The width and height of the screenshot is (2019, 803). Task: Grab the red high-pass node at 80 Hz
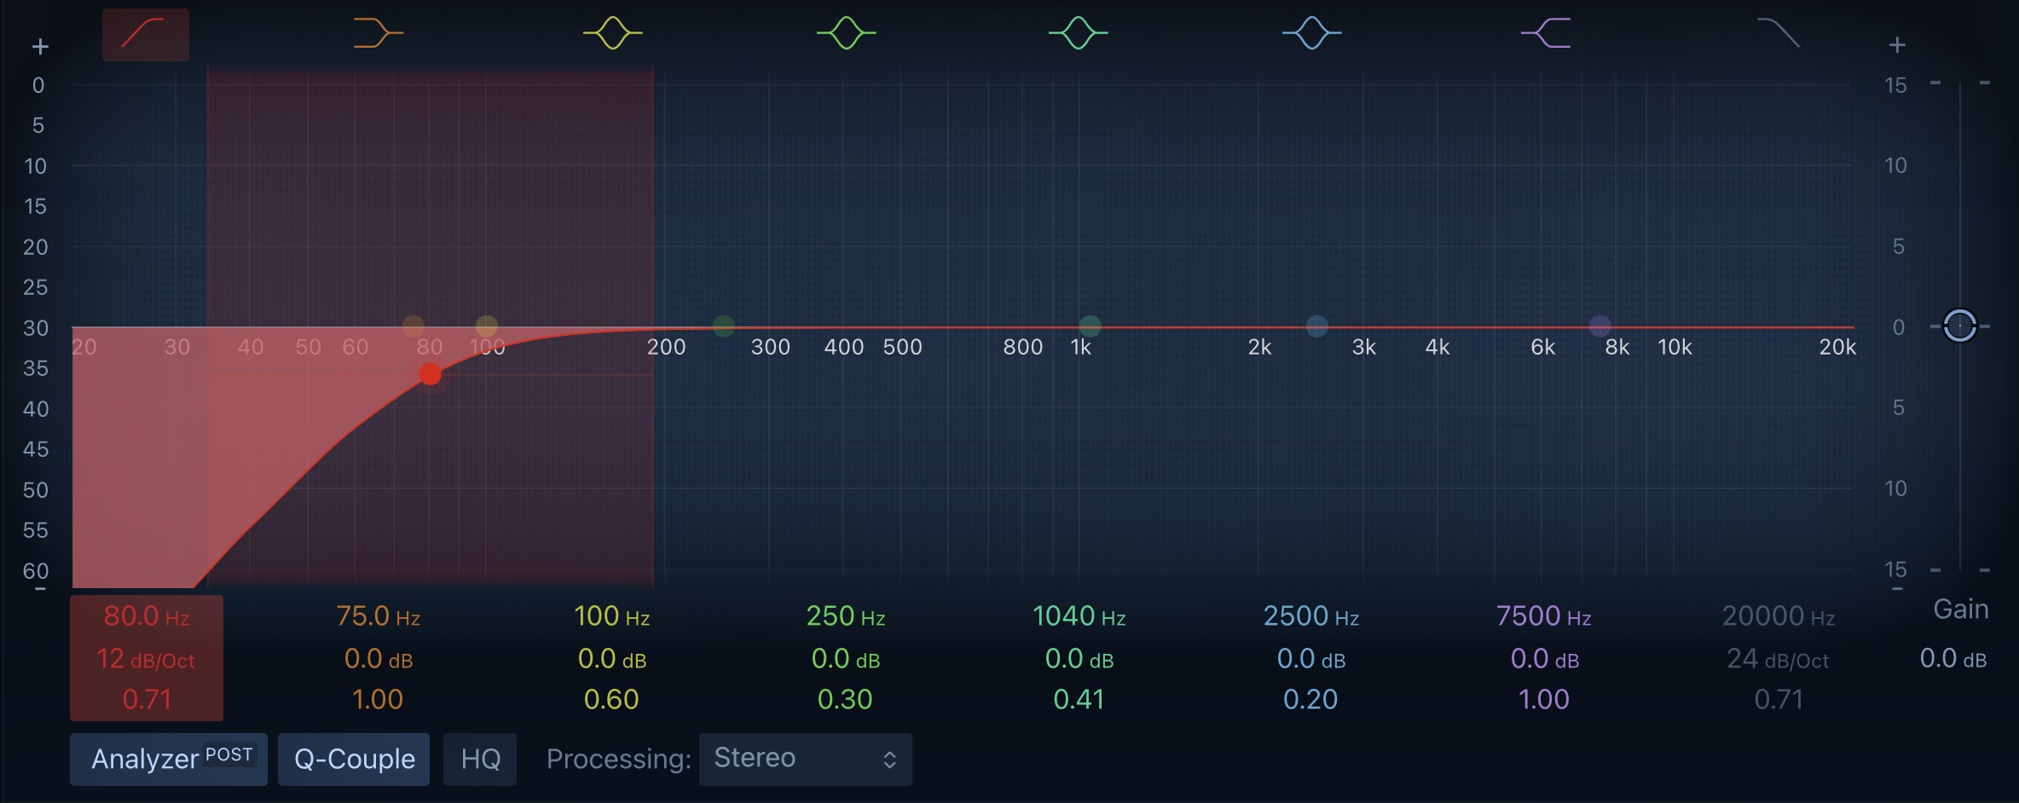[x=431, y=374]
